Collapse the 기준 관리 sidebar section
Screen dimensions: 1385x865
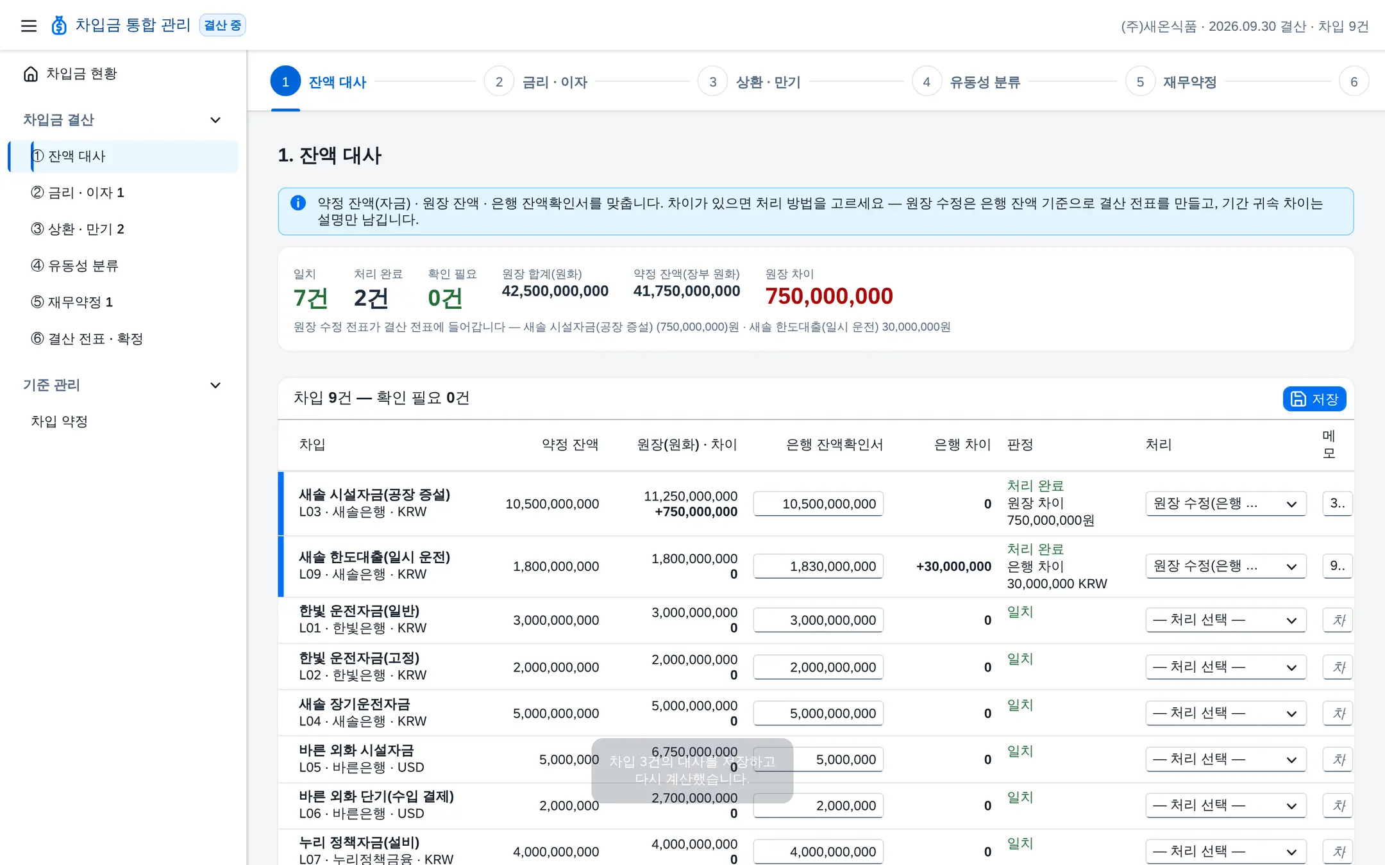pyautogui.click(x=215, y=385)
